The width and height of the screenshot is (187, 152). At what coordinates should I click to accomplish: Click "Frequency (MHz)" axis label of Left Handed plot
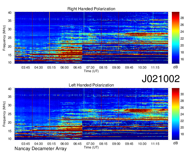coord(4,114)
